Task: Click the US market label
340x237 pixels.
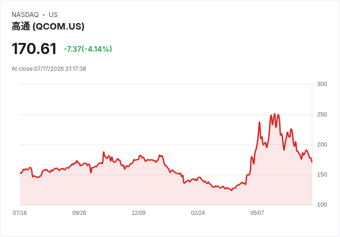Action: 53,15
